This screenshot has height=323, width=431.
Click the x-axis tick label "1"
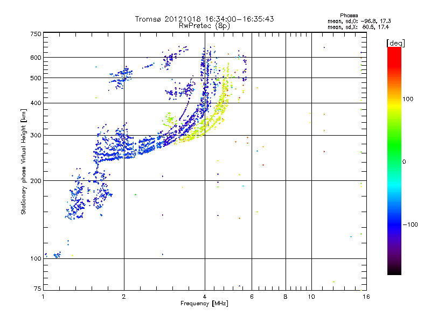click(x=43, y=297)
